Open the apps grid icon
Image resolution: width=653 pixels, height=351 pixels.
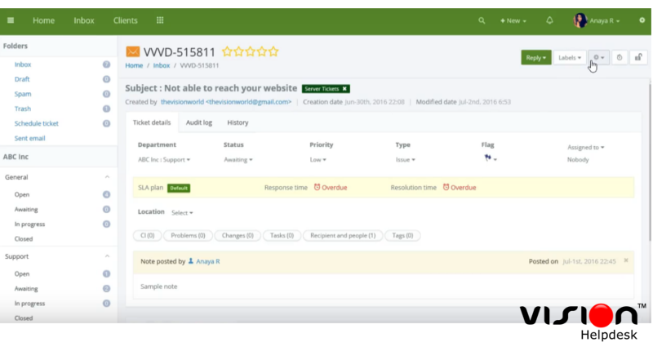coord(160,20)
